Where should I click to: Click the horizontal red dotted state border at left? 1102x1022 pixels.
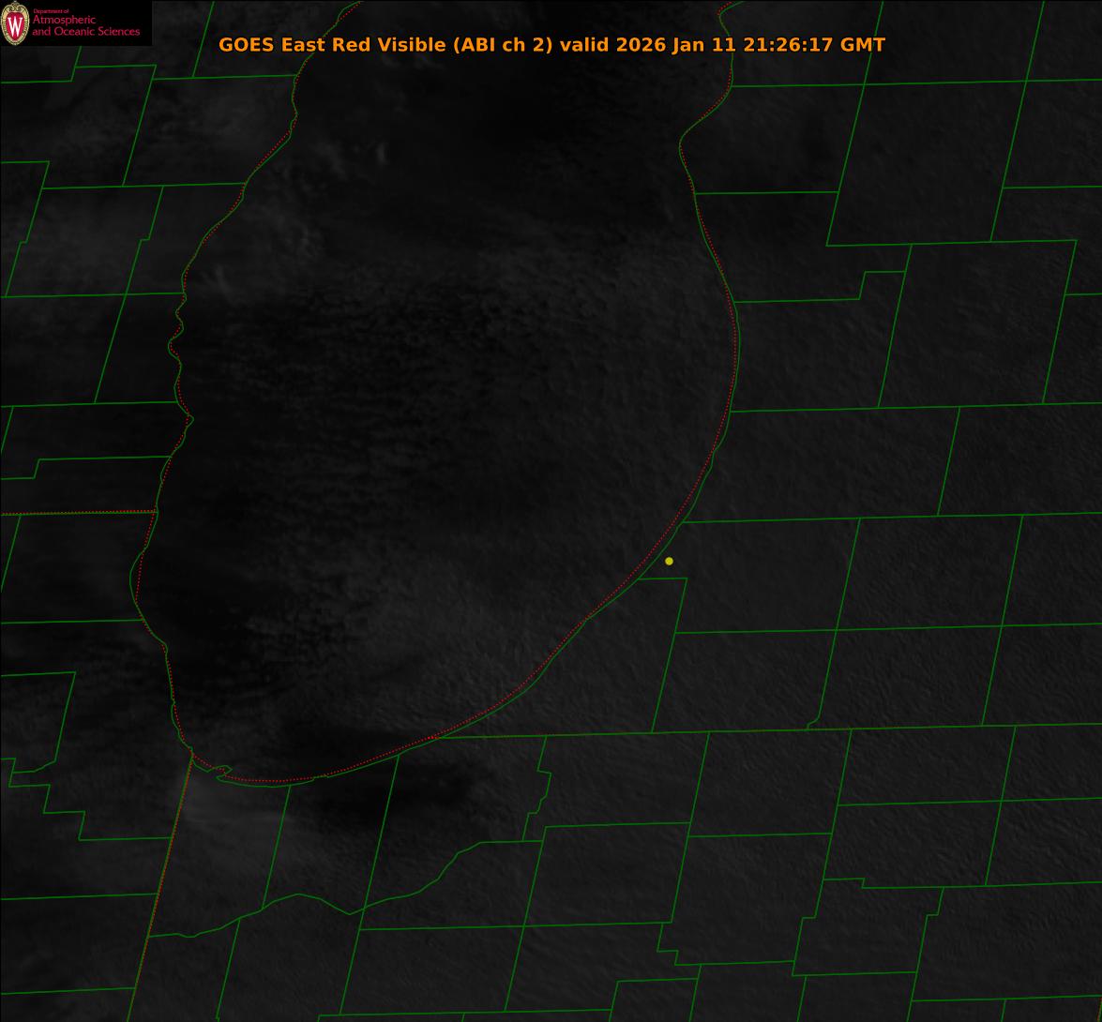click(x=75, y=513)
